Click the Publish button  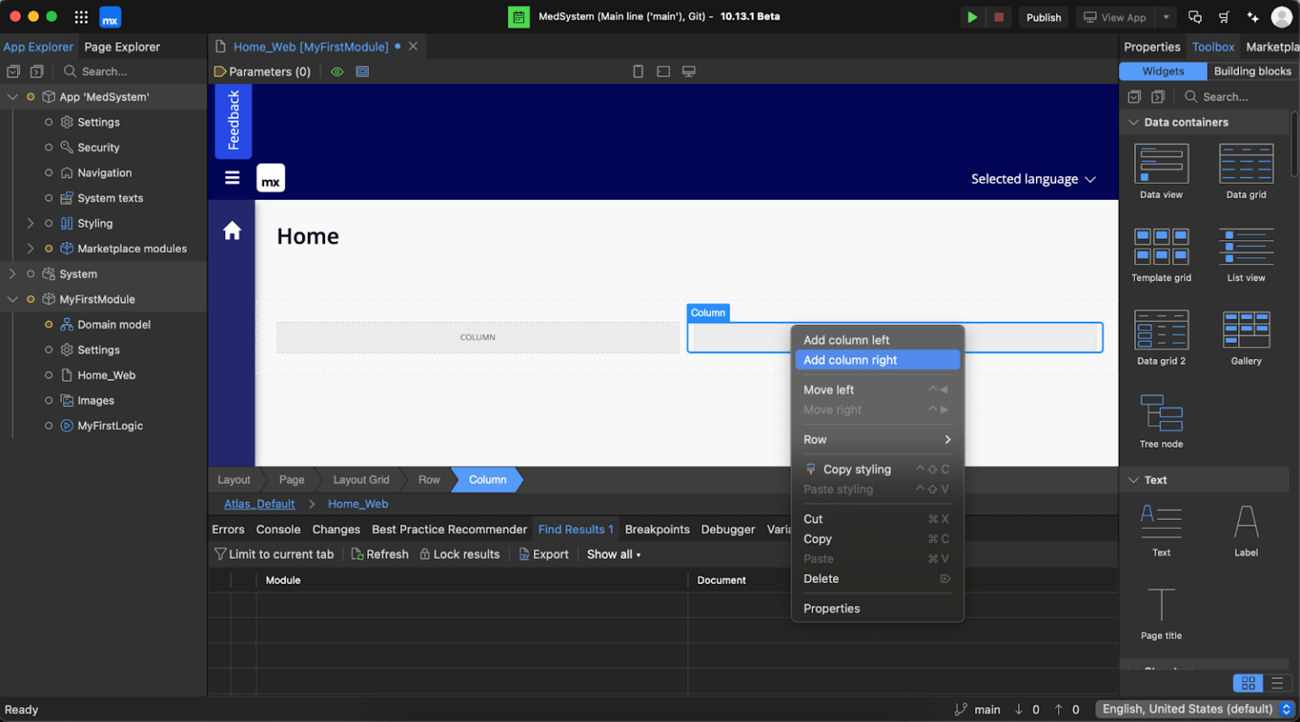(1044, 16)
